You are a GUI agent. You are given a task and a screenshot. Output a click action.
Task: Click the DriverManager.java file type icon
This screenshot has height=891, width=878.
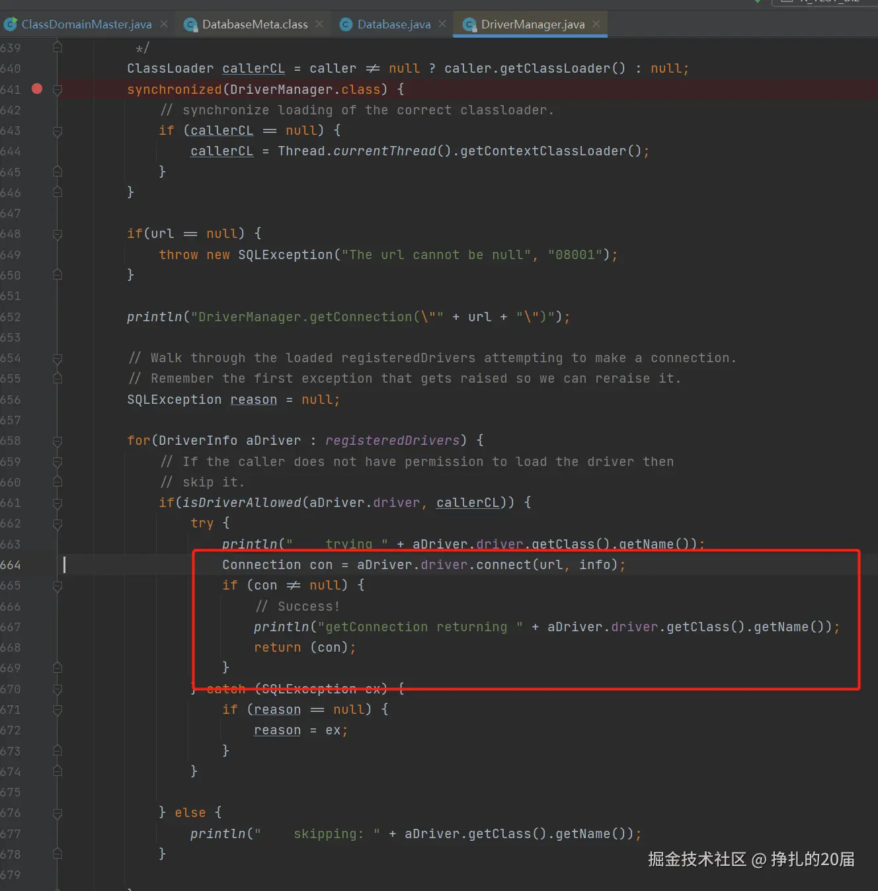tap(469, 24)
